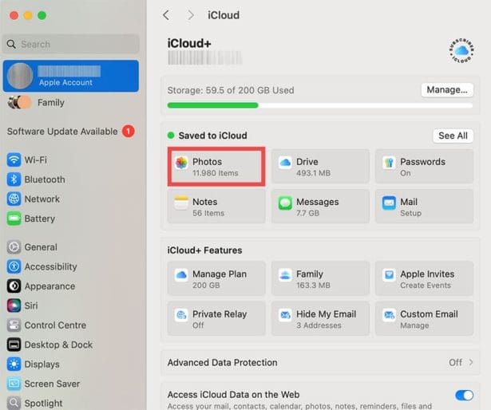The width and height of the screenshot is (491, 410).
Task: Toggle Access iCloud Data on the Web
Action: click(464, 396)
